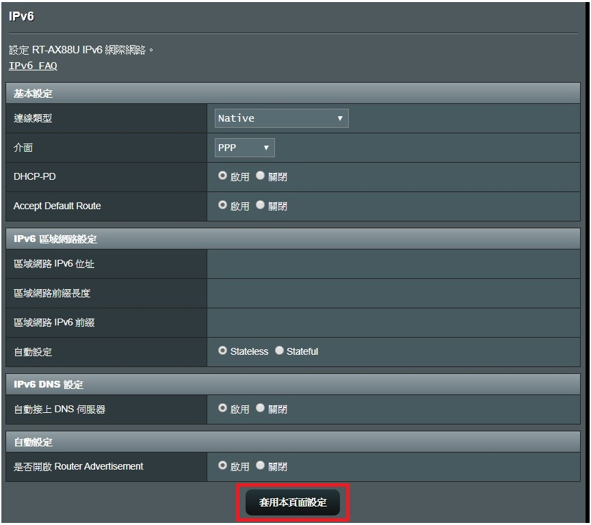Viewport: 591px width, 525px height.
Task: Click the 基本設定 section header
Action: pos(293,94)
